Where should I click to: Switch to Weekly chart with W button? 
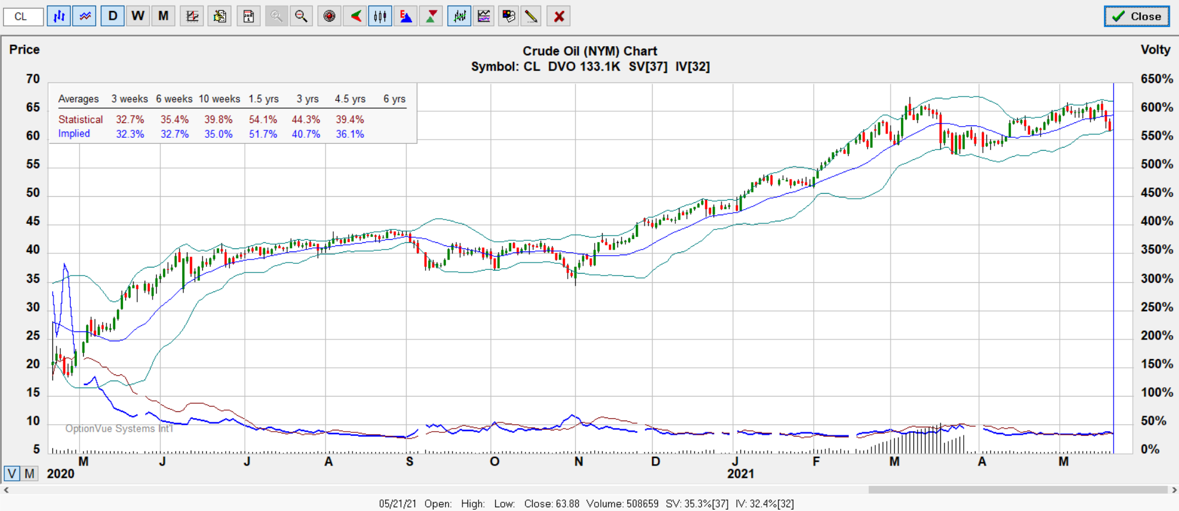(x=138, y=17)
